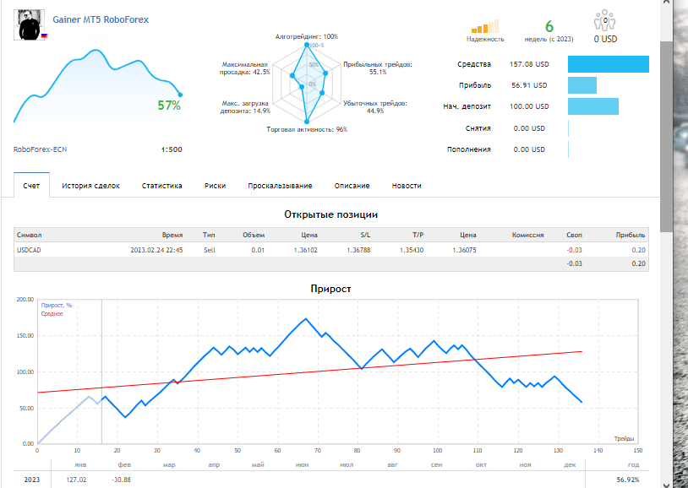This screenshot has width=688, height=488.
Task: Open the Описание tab
Action: click(352, 186)
